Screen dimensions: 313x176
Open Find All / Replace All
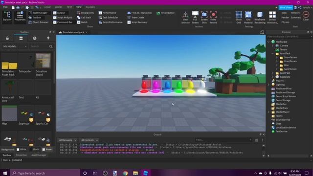[139, 13]
